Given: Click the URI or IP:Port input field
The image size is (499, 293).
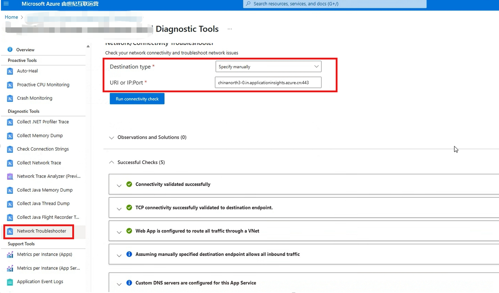Looking at the screenshot, I should 268,82.
